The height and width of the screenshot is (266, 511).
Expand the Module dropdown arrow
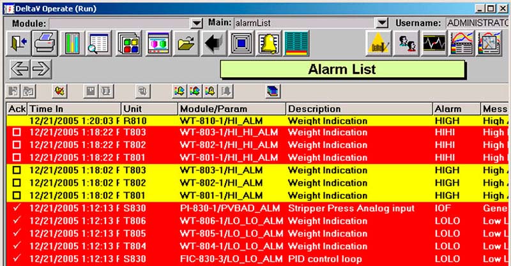click(x=197, y=23)
